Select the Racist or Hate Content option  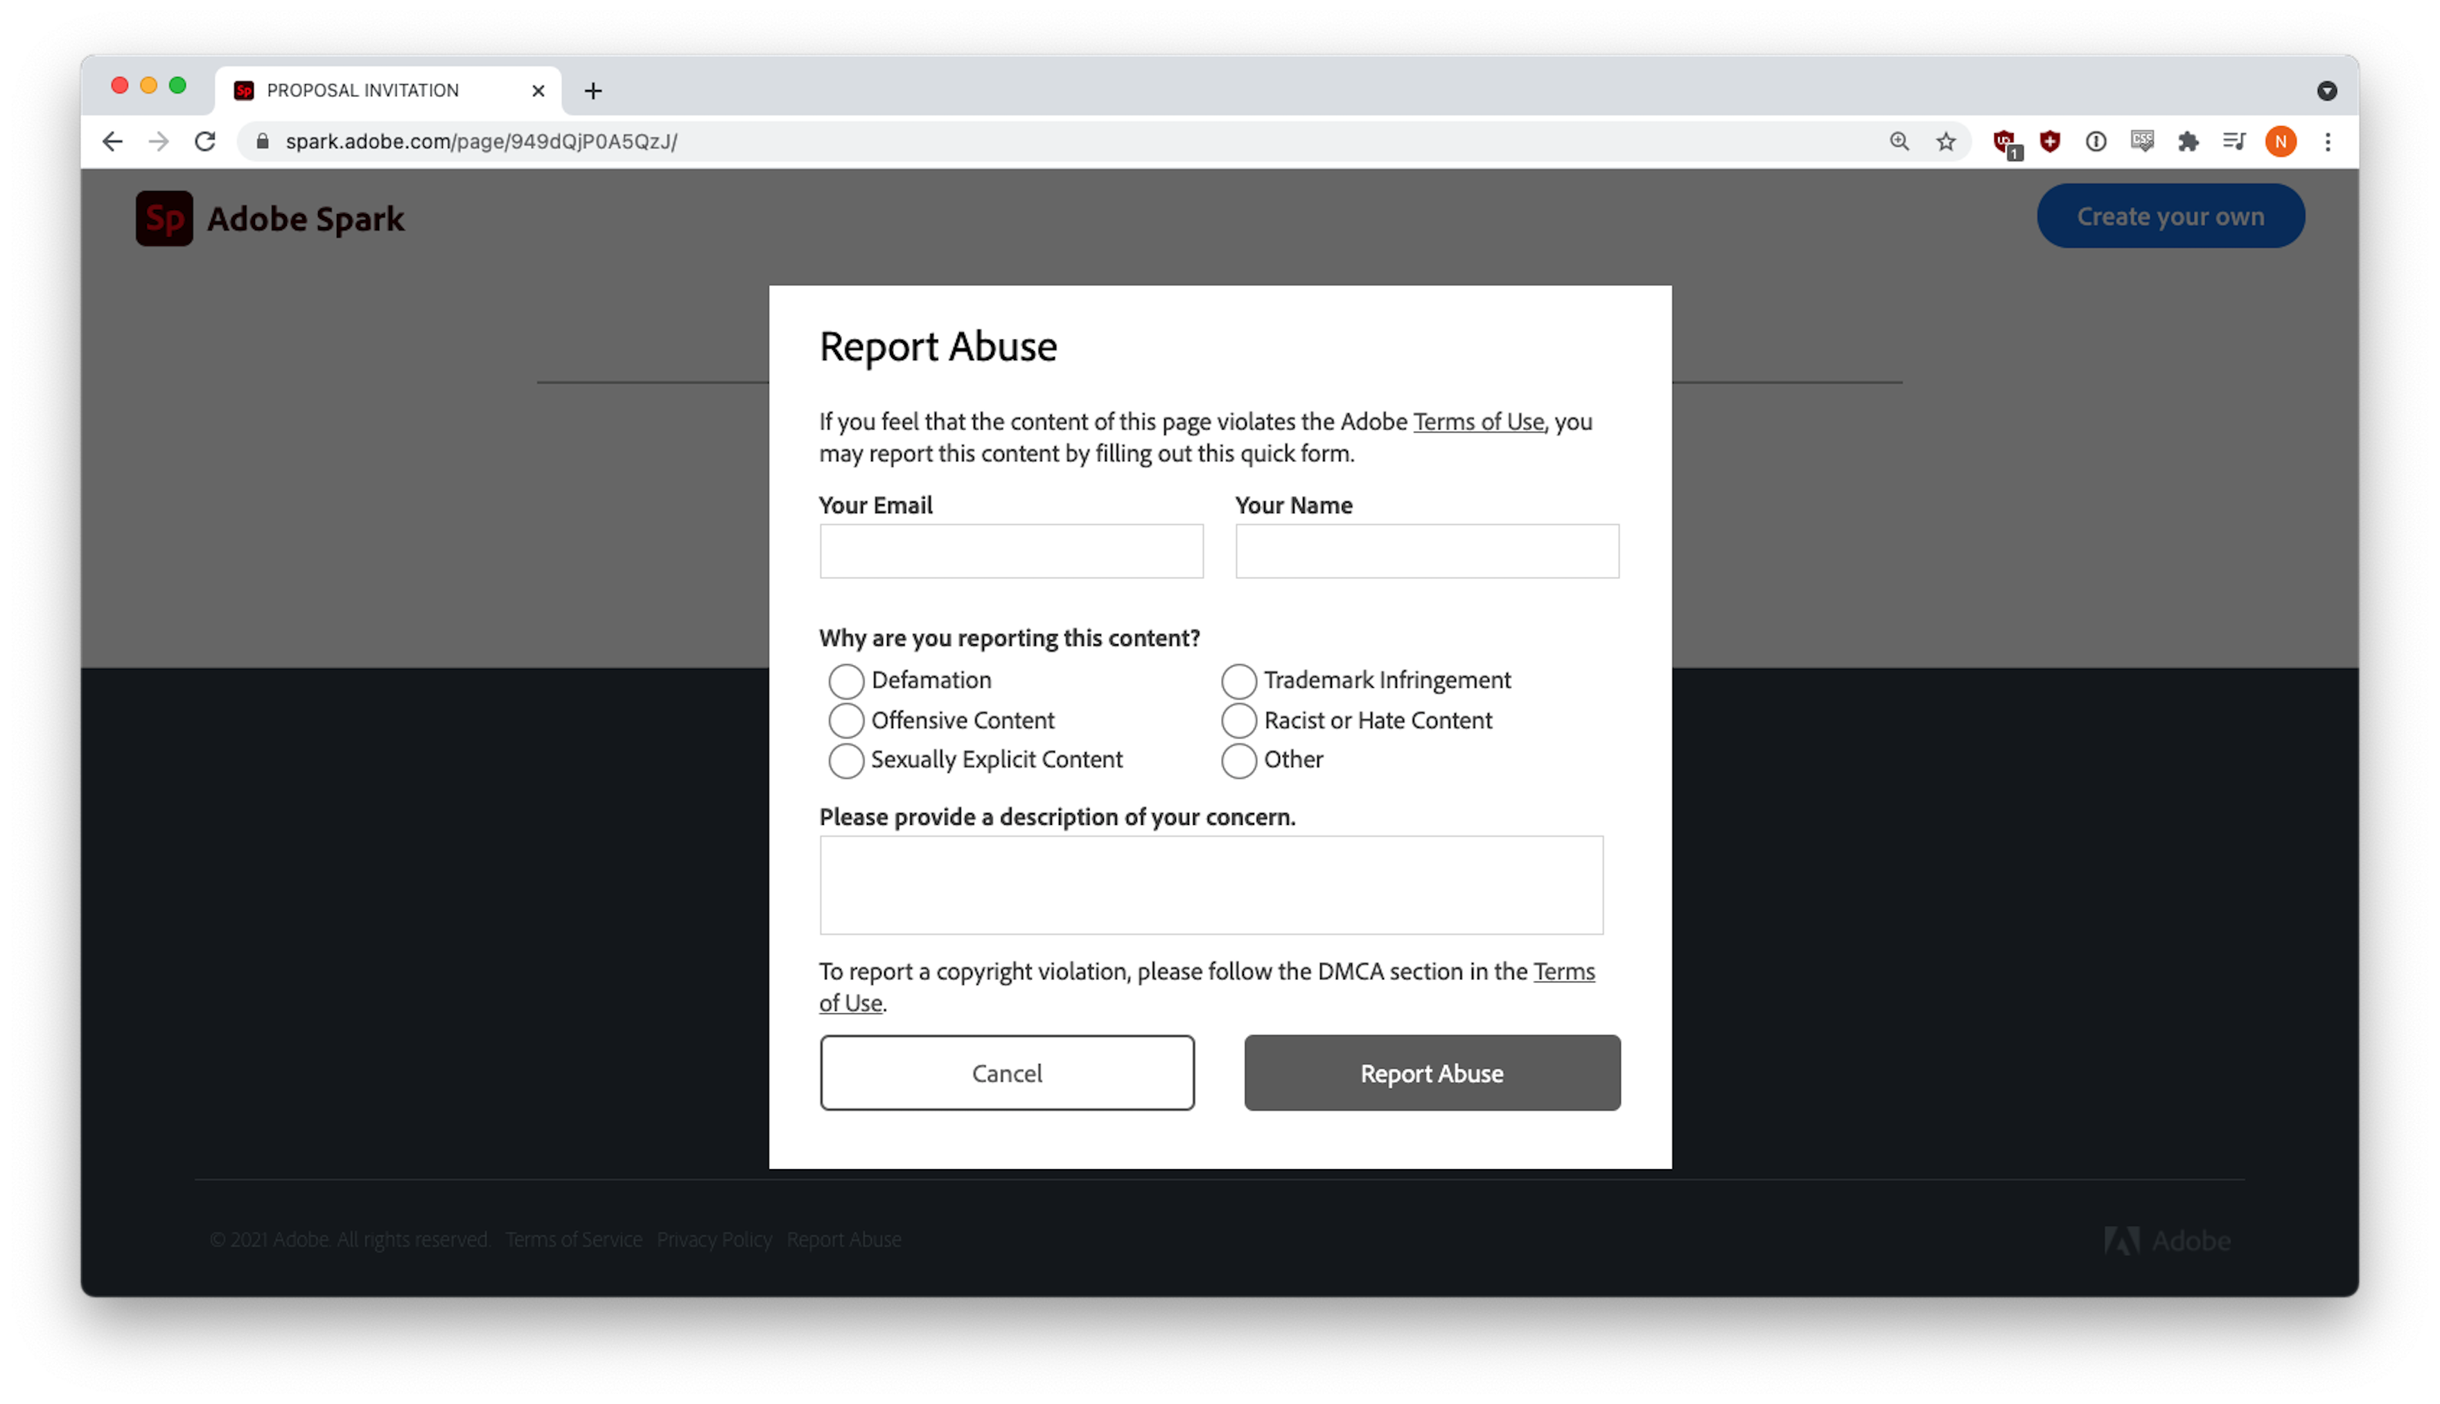(1238, 720)
